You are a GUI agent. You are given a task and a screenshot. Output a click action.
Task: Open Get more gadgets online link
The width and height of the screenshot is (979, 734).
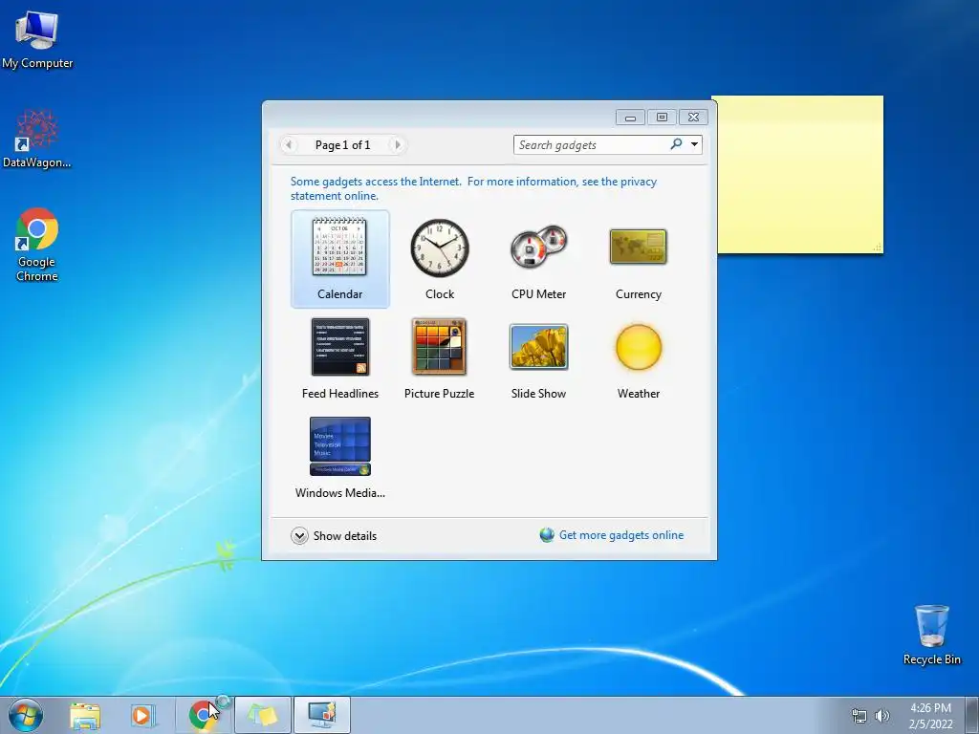(621, 535)
